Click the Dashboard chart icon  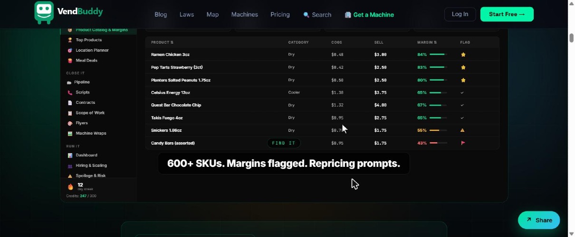(x=70, y=155)
